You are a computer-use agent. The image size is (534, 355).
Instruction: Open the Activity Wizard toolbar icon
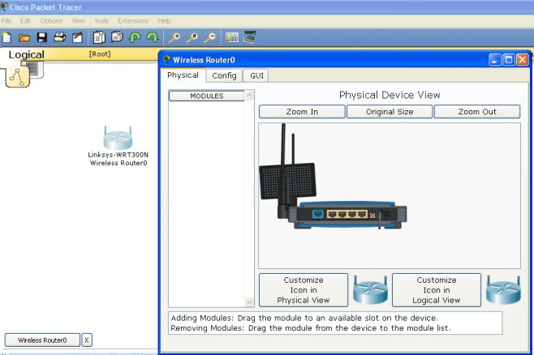pyautogui.click(x=78, y=37)
